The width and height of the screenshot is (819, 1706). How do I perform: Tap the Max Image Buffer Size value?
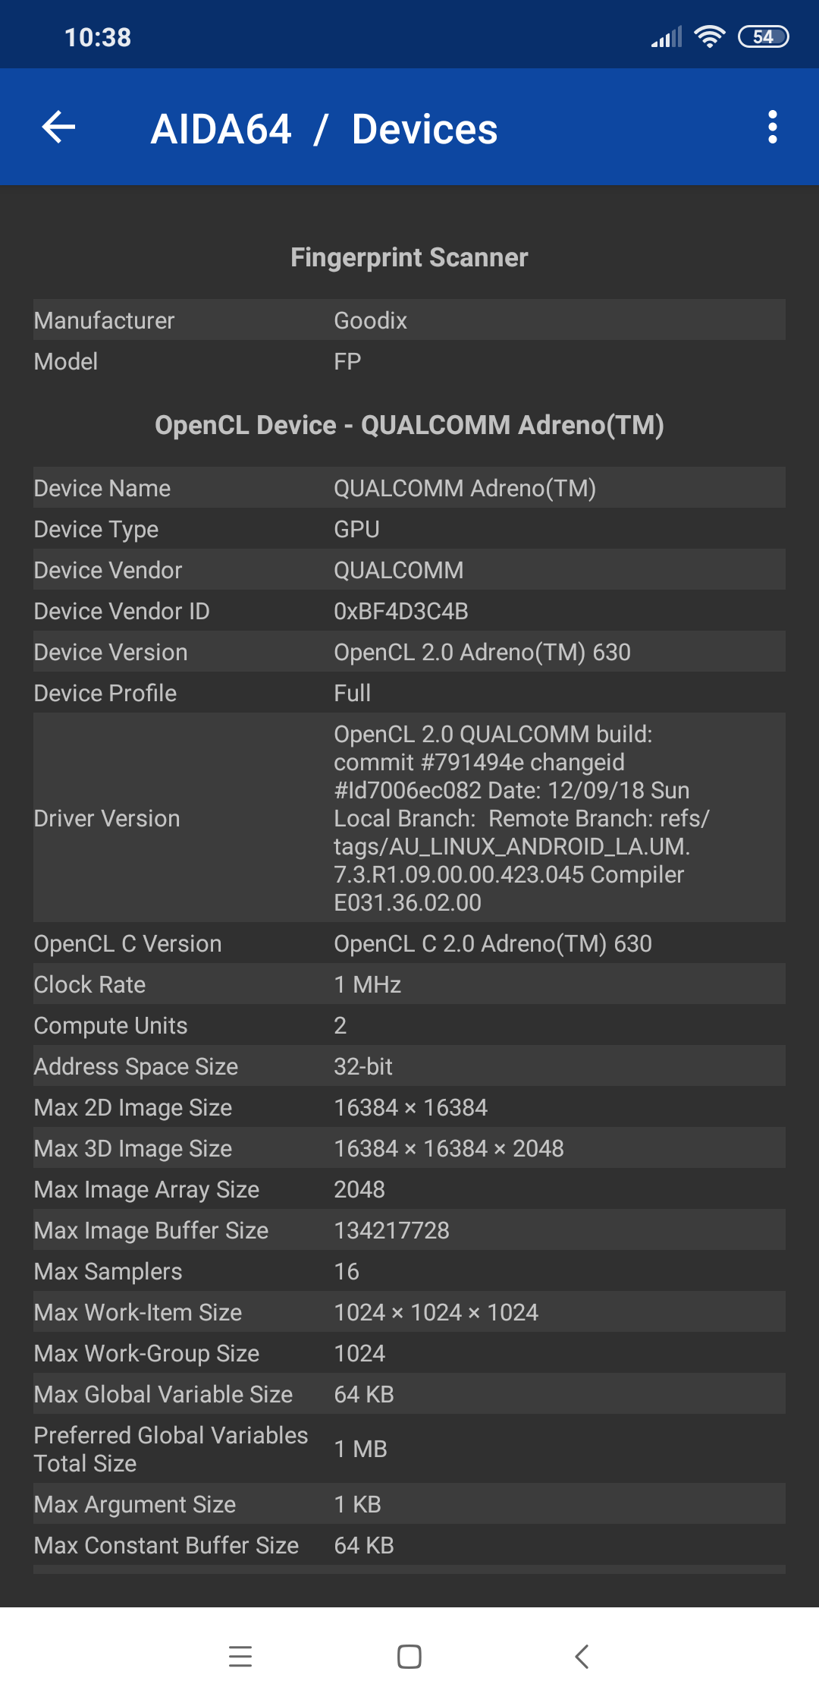(392, 1230)
